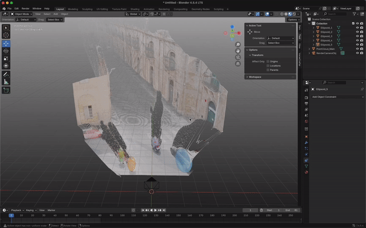Select the Select Box tool in toolbar
This screenshot has width=366, height=228.
[6, 28]
